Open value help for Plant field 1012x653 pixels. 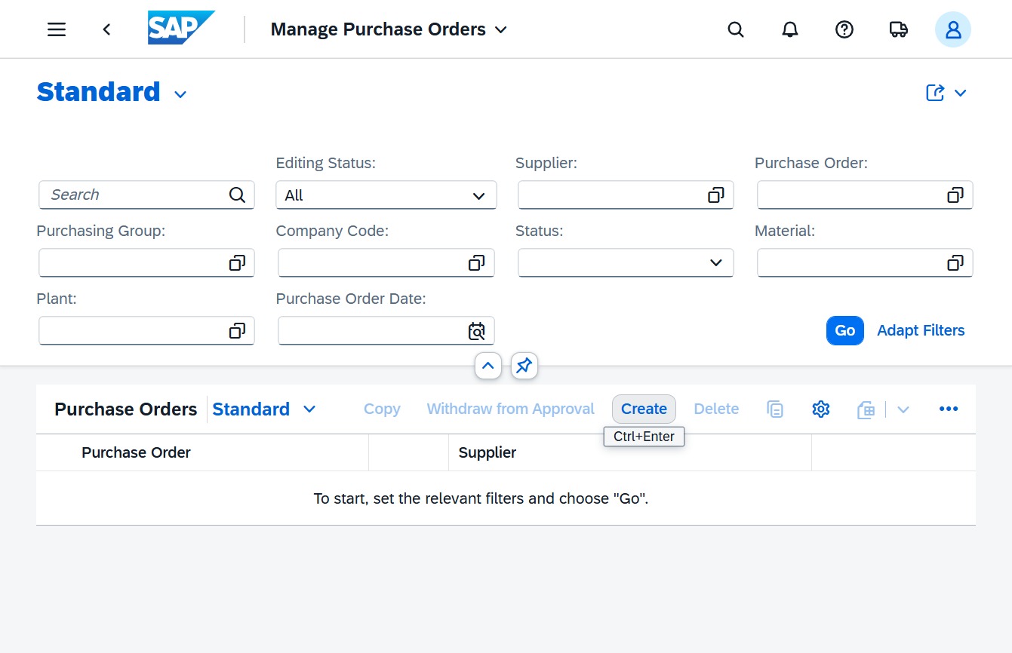[x=237, y=331]
